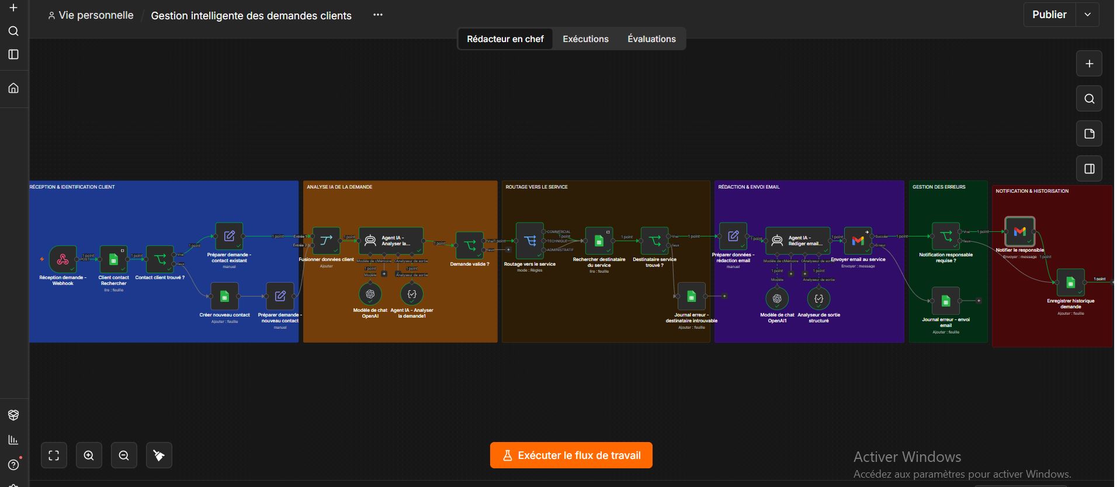The width and height of the screenshot is (1117, 487).
Task: Open the Publier dropdown arrow
Action: 1087,15
